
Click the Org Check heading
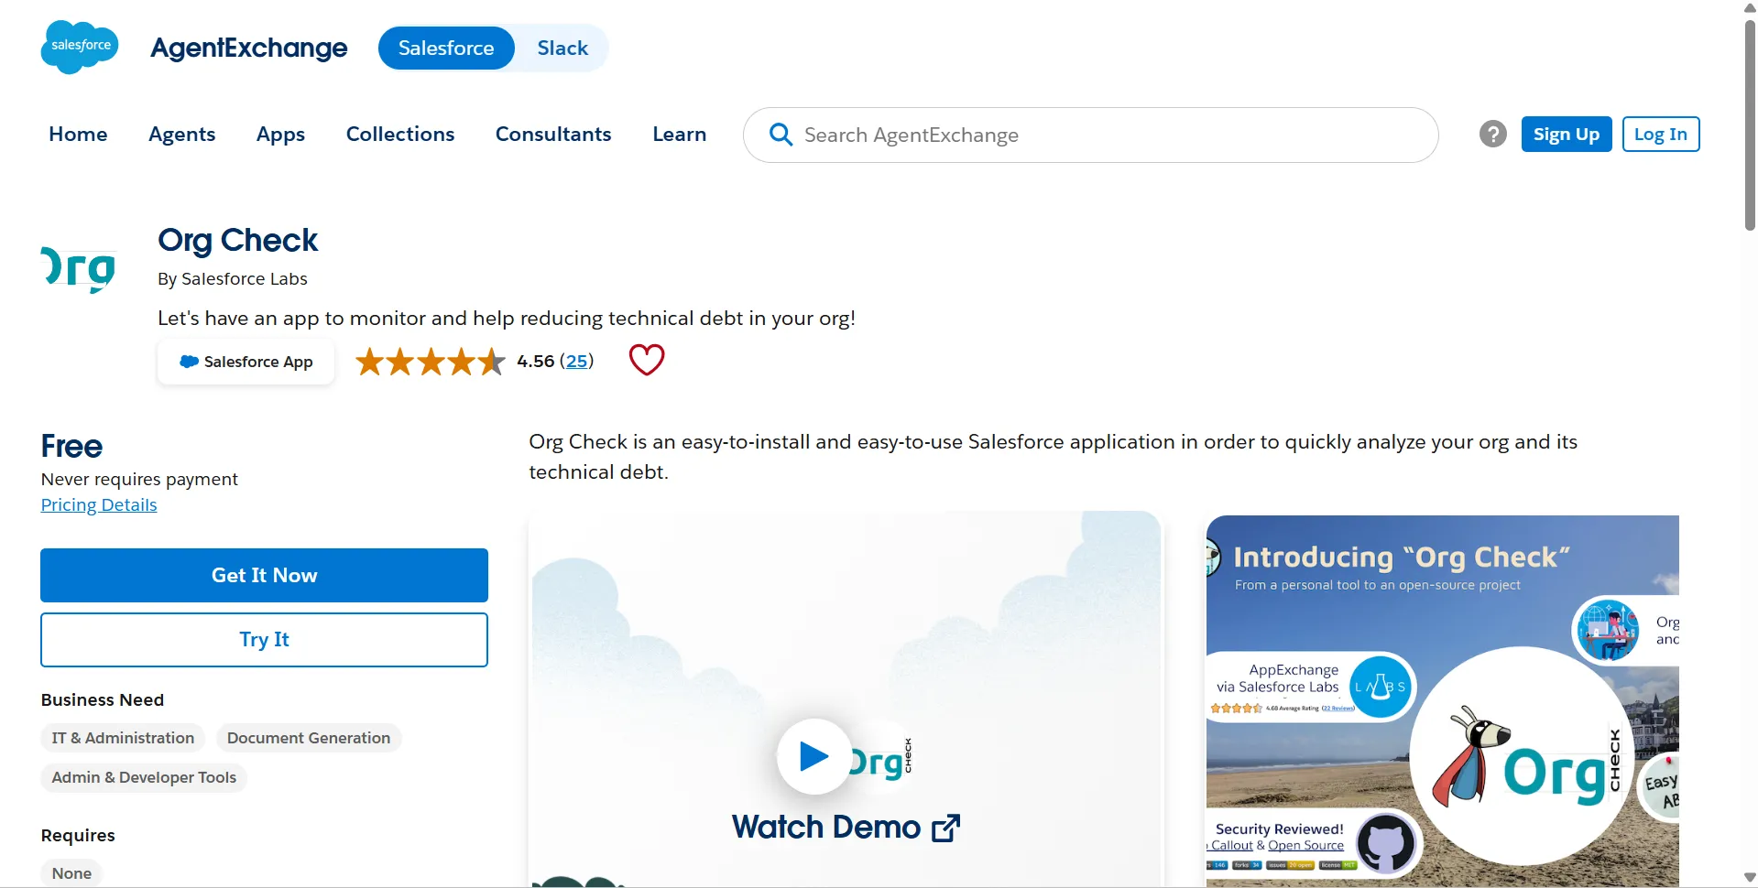click(237, 240)
